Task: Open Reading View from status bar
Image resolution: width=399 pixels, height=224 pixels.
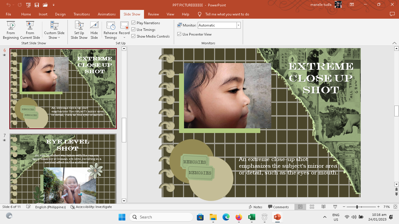Action: pyautogui.click(x=323, y=207)
